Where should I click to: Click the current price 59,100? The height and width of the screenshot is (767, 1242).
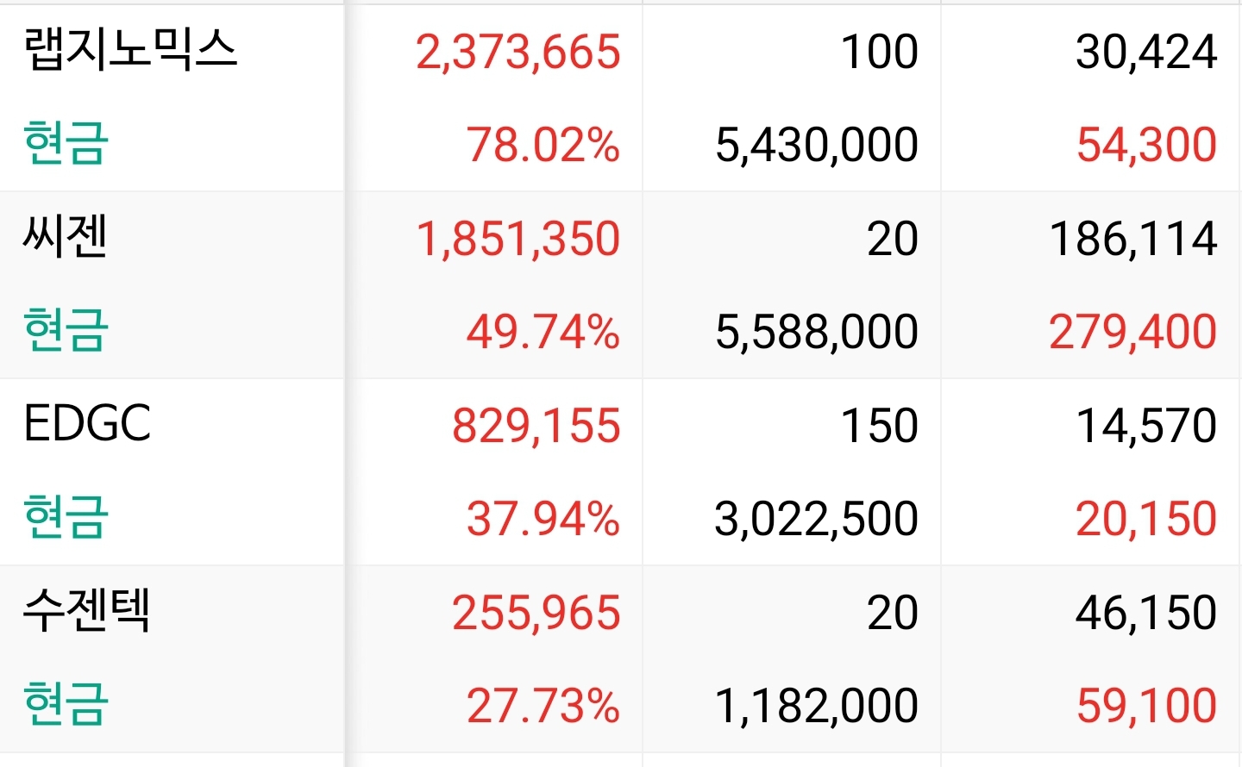(x=1146, y=706)
